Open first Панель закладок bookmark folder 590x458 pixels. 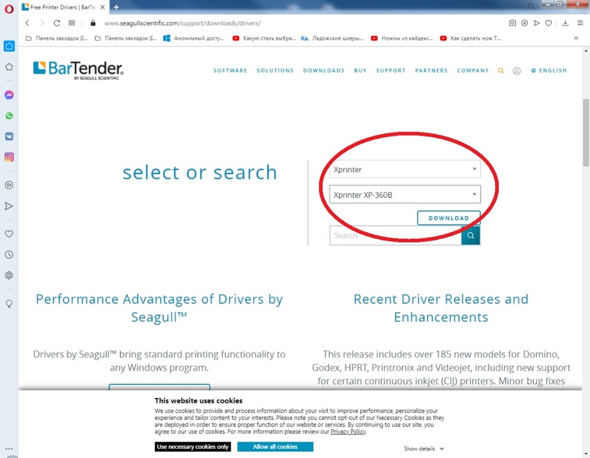pos(56,38)
